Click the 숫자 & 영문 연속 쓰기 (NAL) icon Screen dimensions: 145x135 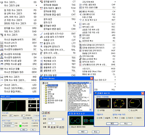click(x=41, y=50)
